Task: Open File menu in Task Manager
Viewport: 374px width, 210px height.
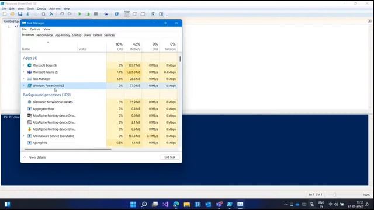Action: point(25,29)
